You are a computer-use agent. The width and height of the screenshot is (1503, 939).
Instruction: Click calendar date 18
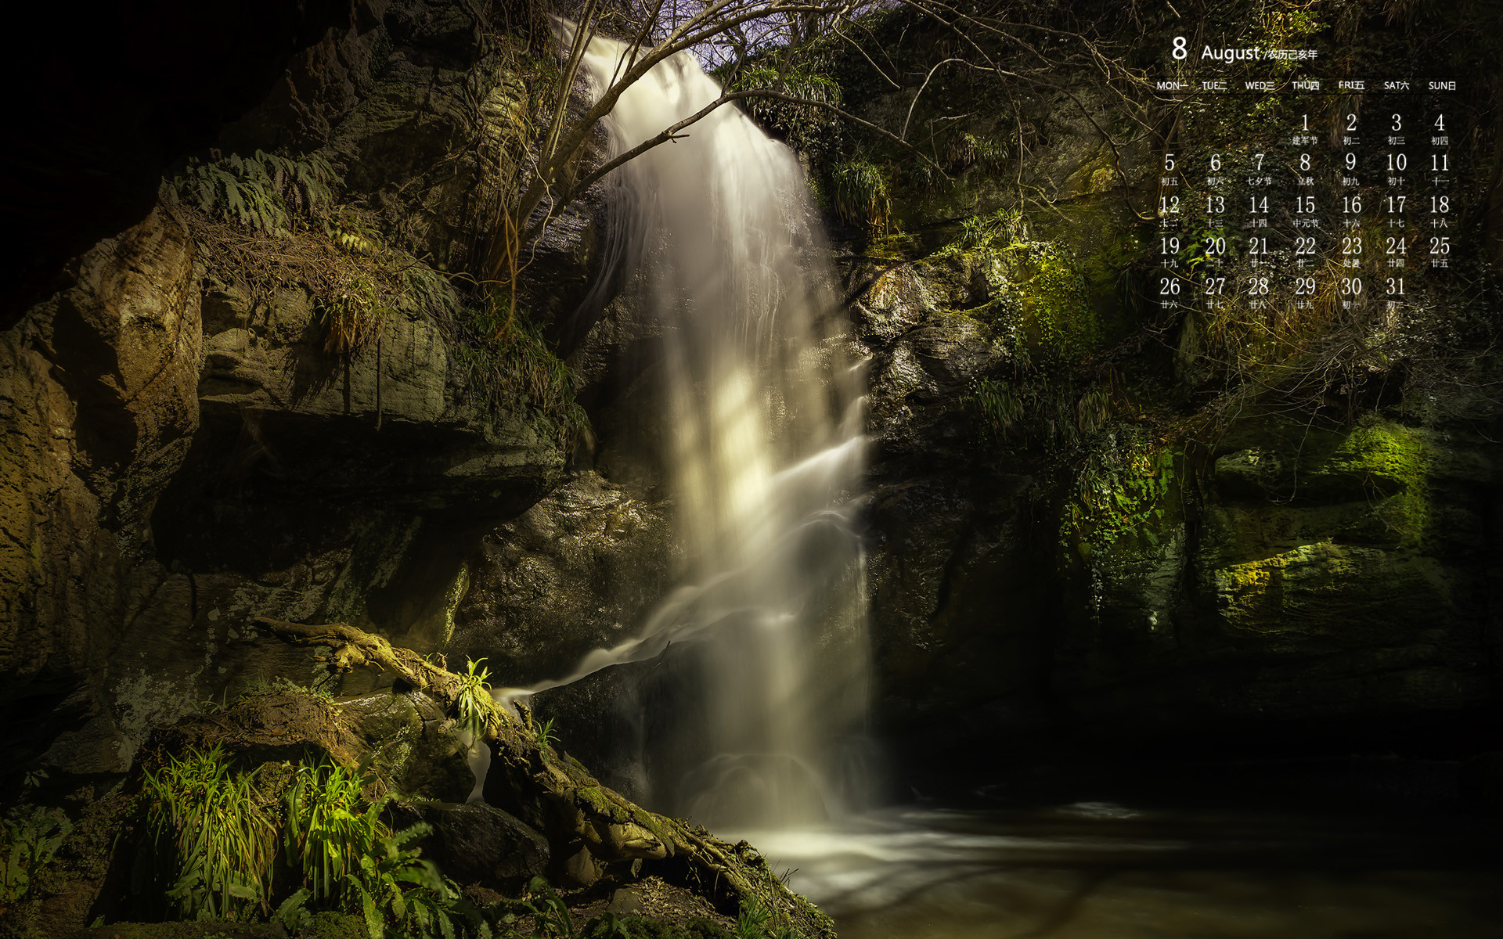click(x=1440, y=206)
